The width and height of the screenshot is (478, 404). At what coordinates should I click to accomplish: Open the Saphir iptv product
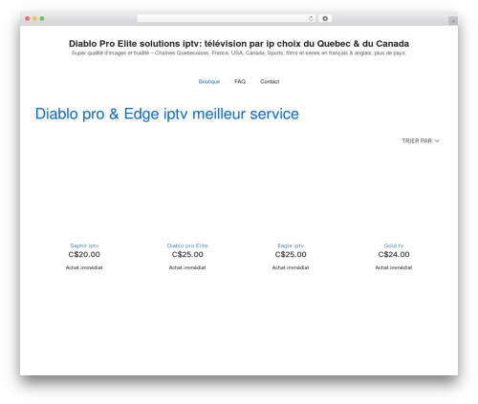(84, 245)
